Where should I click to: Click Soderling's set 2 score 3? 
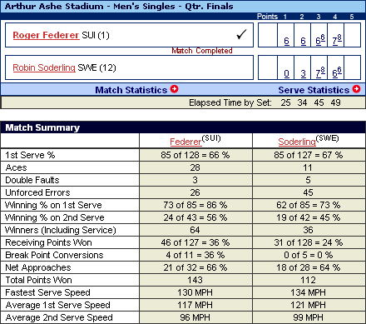(x=304, y=73)
